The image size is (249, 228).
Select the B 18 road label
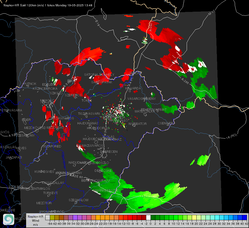tap(97, 23)
